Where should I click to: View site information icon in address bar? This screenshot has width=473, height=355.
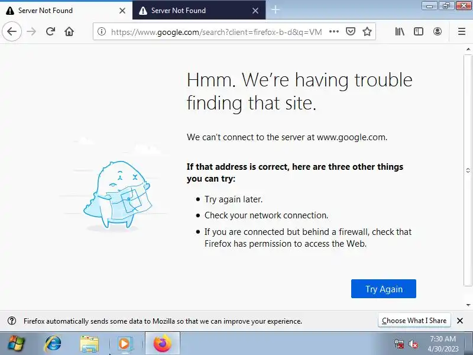tap(102, 31)
